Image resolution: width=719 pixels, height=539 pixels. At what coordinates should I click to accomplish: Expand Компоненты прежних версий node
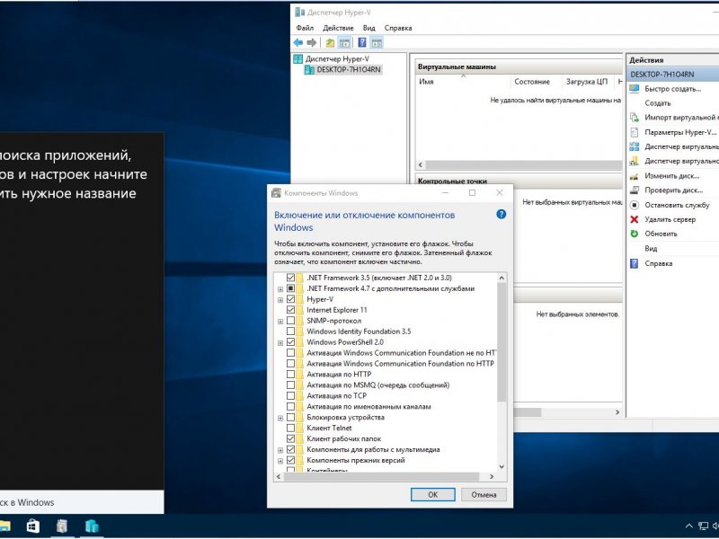280,461
